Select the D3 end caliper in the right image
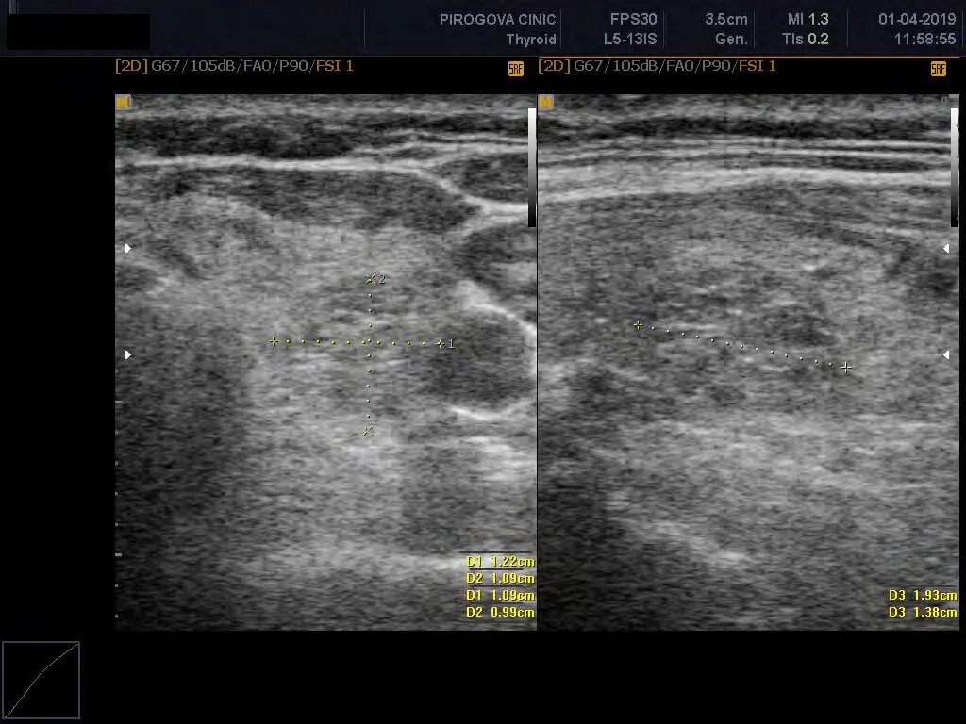 (x=846, y=368)
